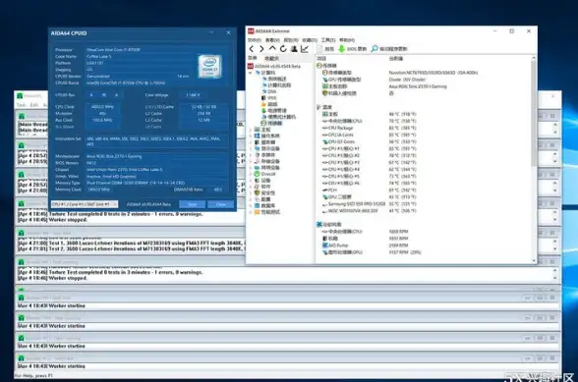Click the 软件 software tree icon
The width and height of the screenshot is (578, 382).
coord(257,187)
